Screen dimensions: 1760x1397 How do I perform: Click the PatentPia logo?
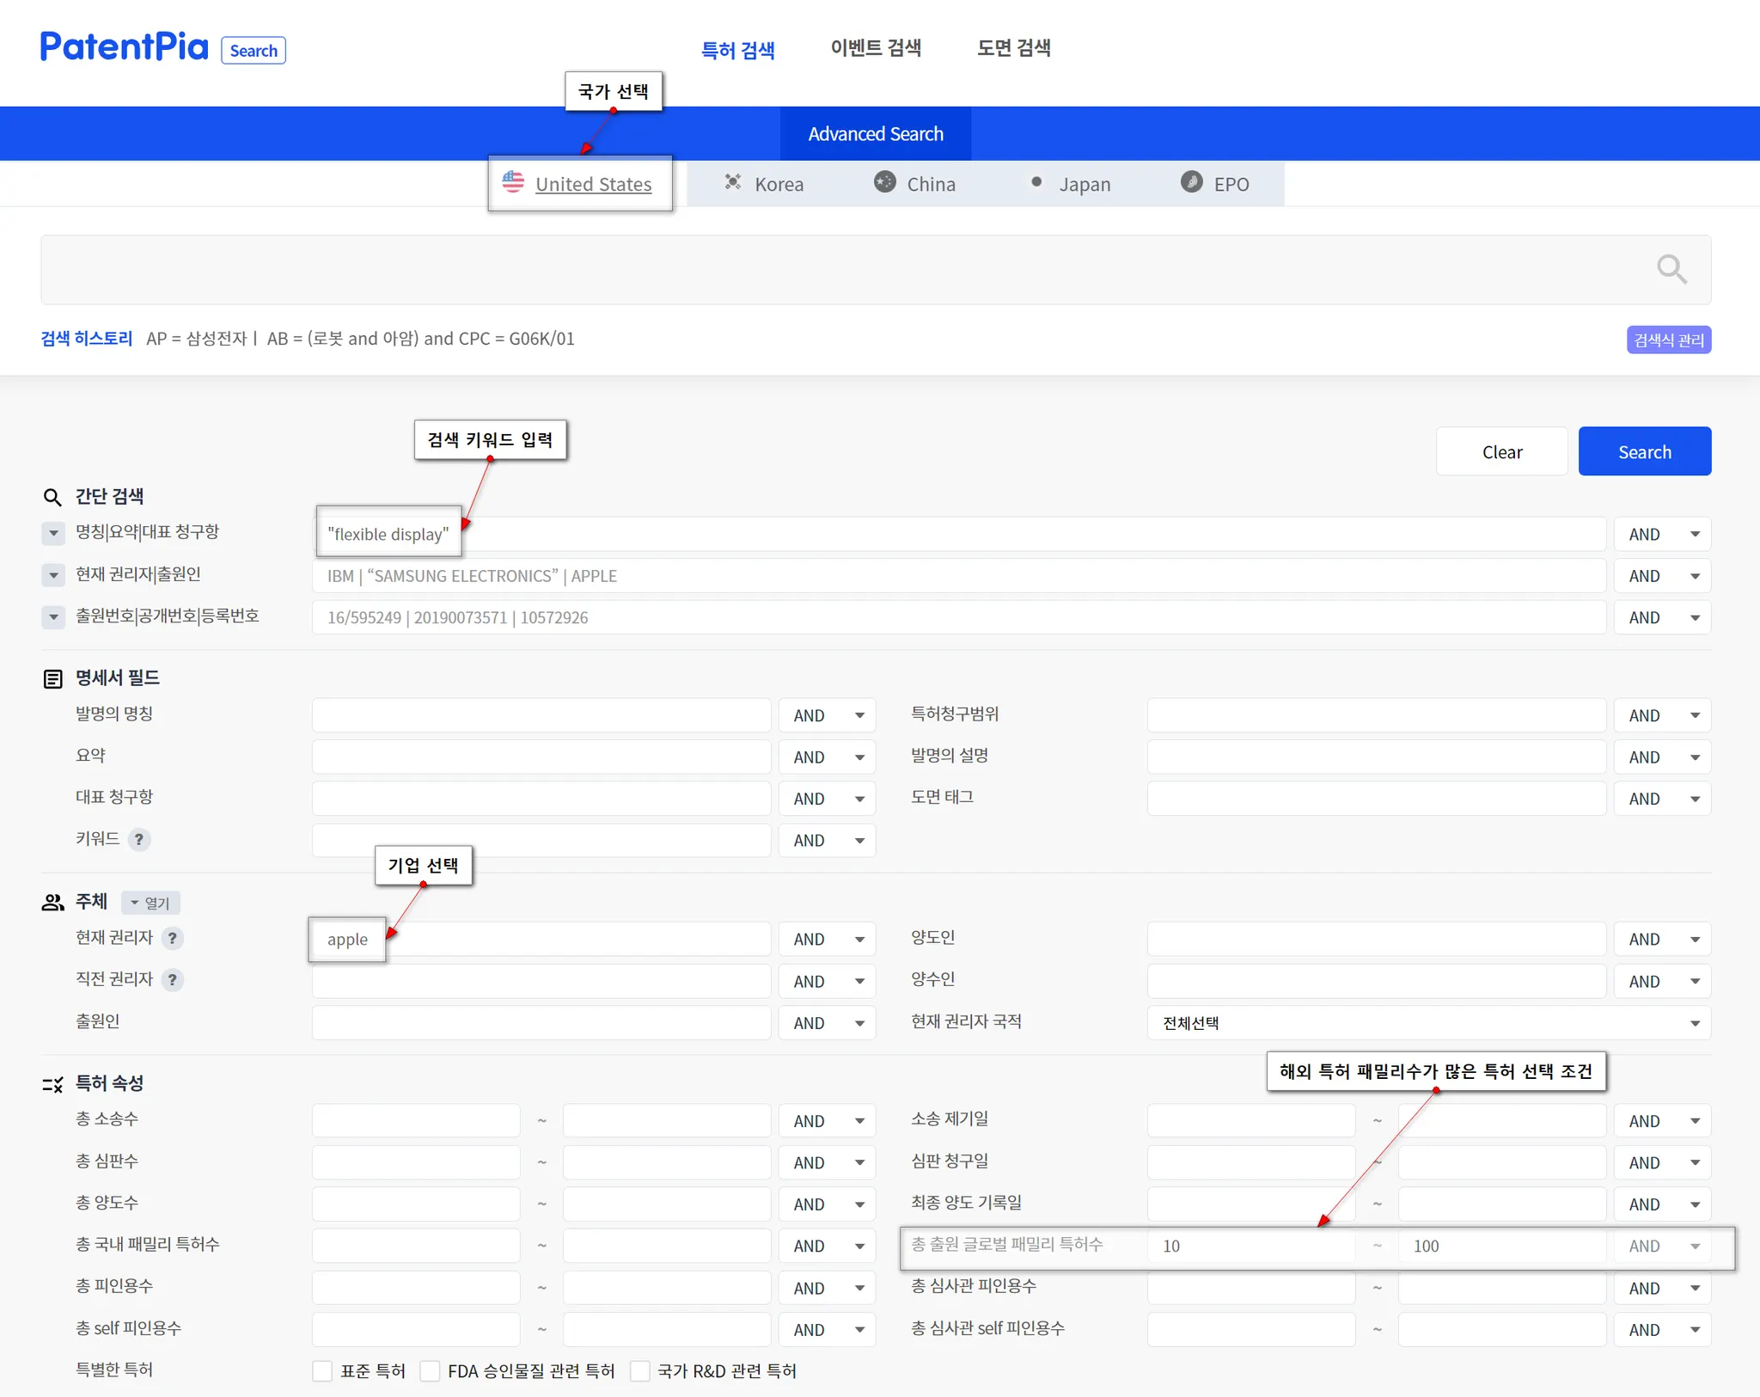click(x=125, y=47)
